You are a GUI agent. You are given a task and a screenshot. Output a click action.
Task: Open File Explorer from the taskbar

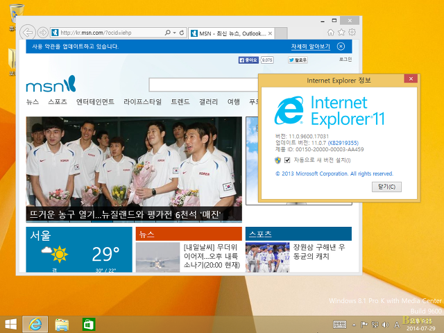tap(62, 325)
